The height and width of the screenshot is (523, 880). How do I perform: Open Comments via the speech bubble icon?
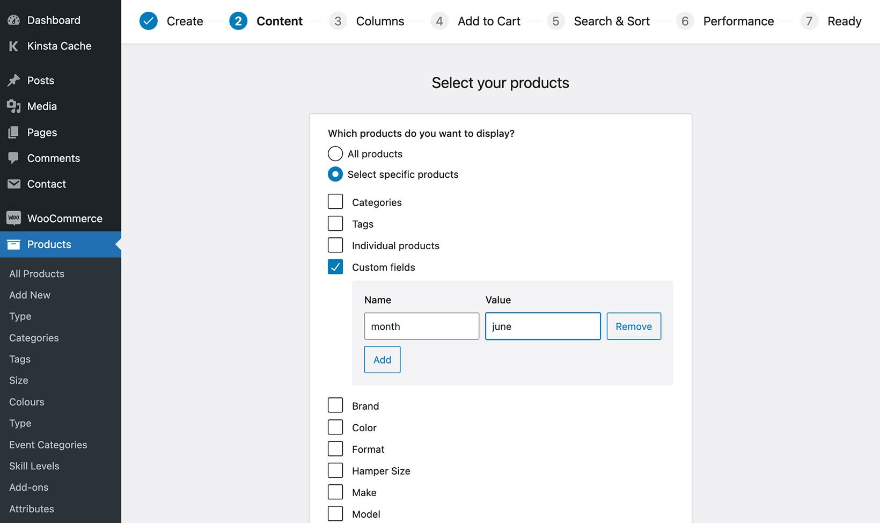14,158
